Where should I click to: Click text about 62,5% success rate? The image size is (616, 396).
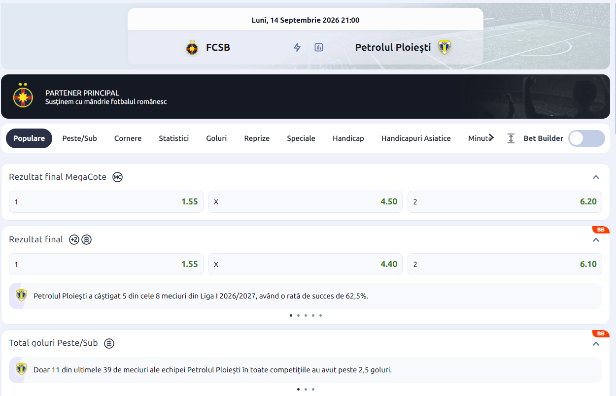201,296
